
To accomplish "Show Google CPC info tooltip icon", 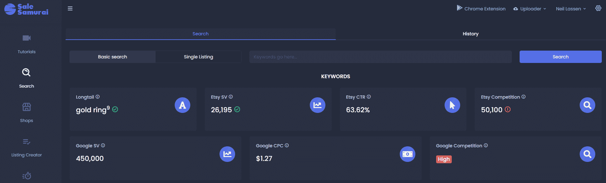I will pos(287,145).
